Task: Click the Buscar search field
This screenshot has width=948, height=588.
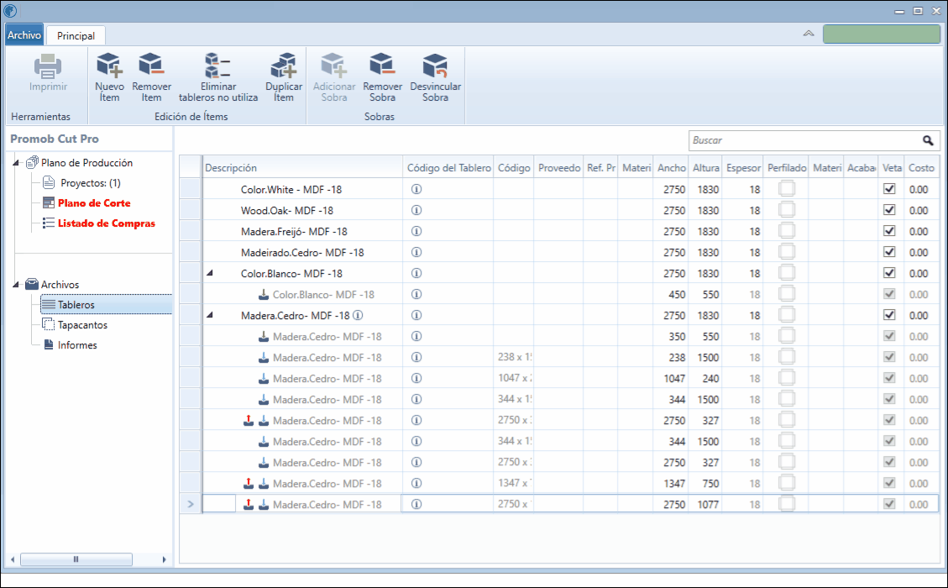Action: coord(804,140)
